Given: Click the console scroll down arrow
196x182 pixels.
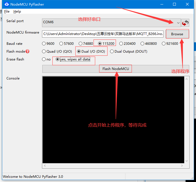Looking at the screenshot, I should pyautogui.click(x=187, y=161).
